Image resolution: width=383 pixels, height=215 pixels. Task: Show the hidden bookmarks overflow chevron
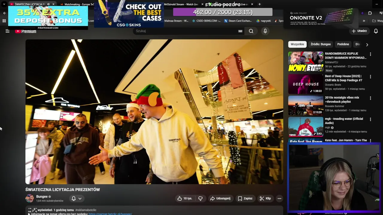pyautogui.click(x=364, y=21)
